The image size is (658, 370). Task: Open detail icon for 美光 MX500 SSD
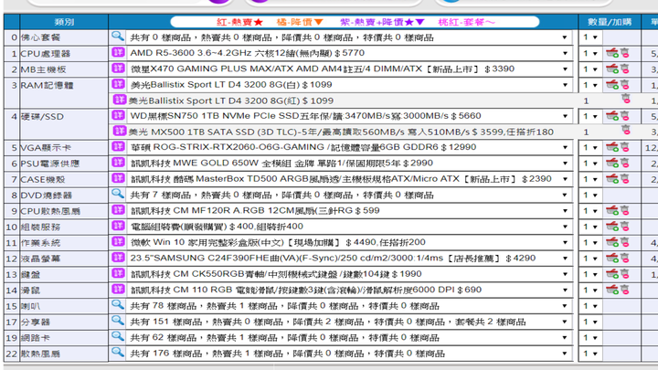[x=120, y=131]
